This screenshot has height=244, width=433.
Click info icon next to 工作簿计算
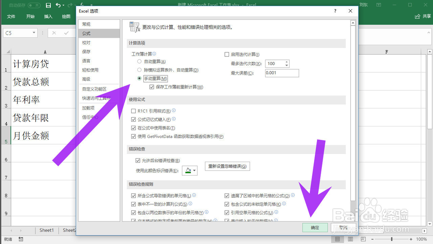pyautogui.click(x=154, y=54)
